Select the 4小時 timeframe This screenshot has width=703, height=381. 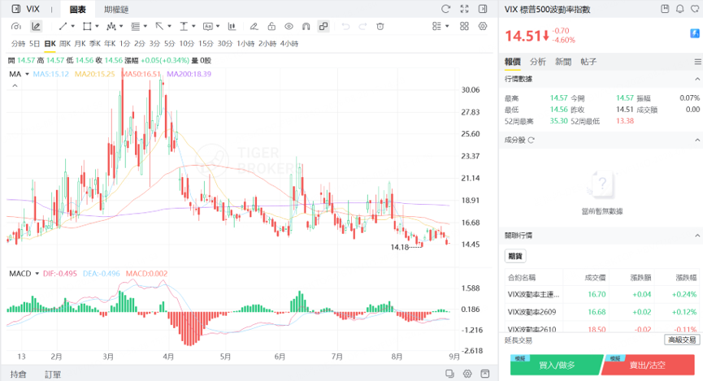pyautogui.click(x=289, y=44)
